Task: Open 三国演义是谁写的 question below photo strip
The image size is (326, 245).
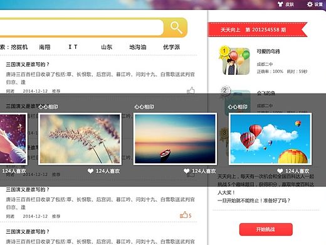Action: coord(28,190)
